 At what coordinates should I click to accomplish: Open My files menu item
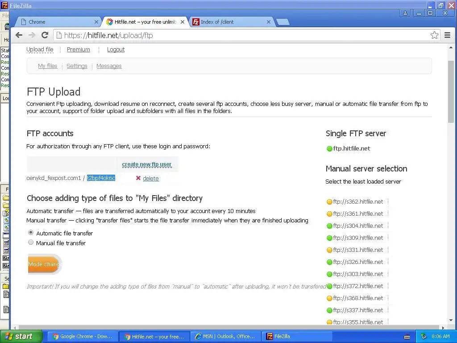point(47,66)
